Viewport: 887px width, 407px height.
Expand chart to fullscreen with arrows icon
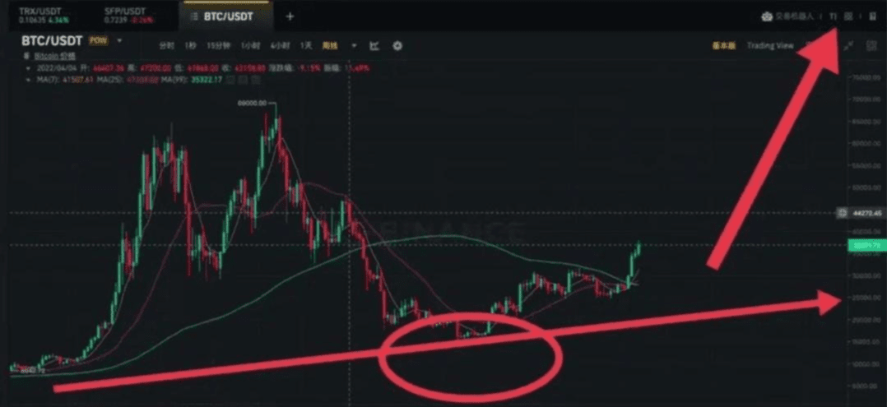coord(848,46)
